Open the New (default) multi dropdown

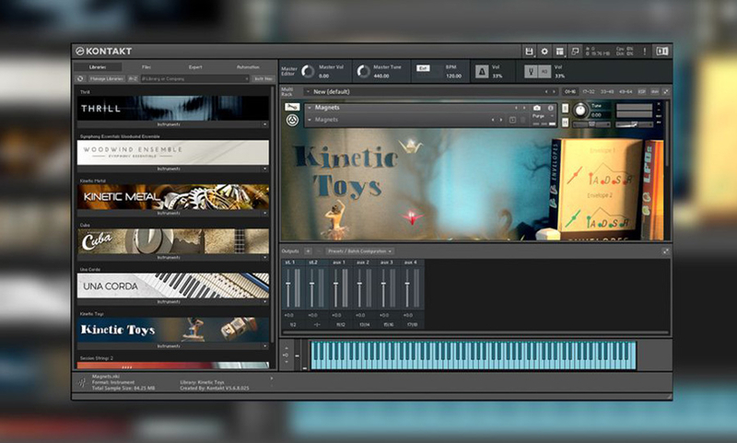pyautogui.click(x=308, y=91)
